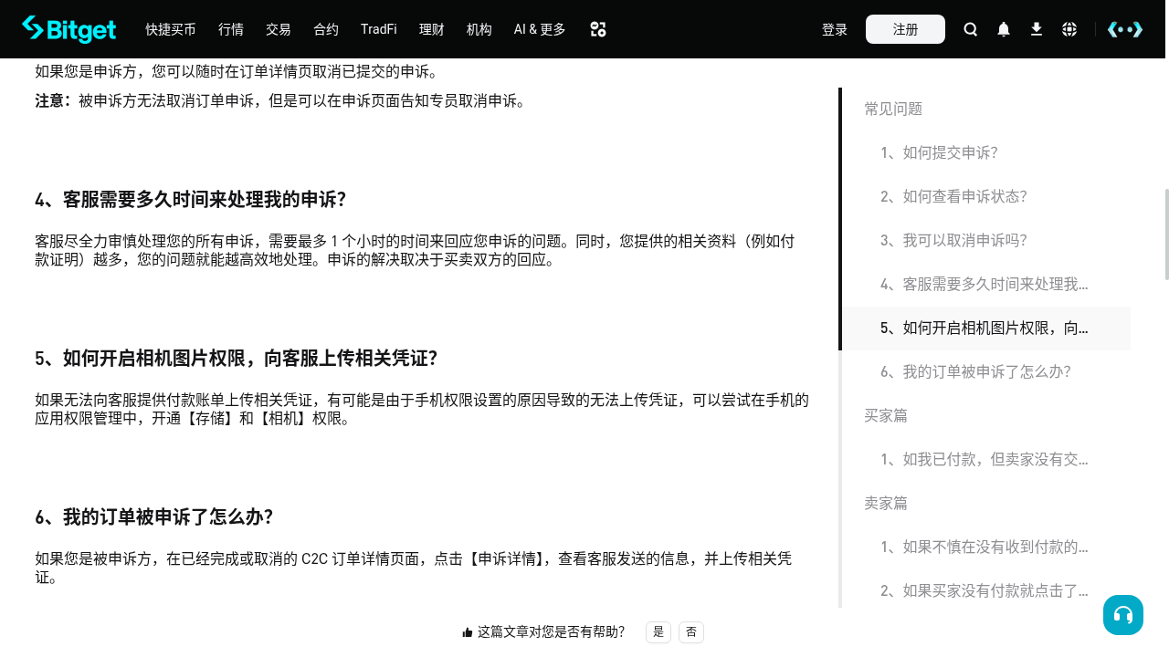Jump to 3、我可以取消申诉吗? in the sidebar
The image size is (1169, 657).
pos(953,241)
